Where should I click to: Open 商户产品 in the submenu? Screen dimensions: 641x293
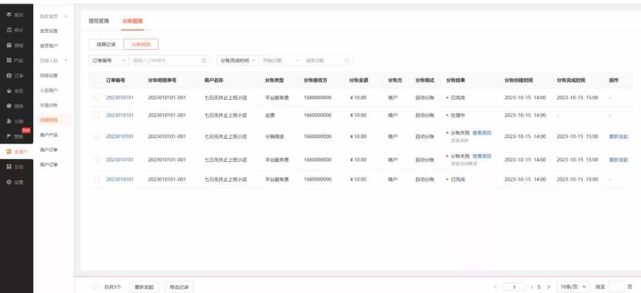[49, 135]
